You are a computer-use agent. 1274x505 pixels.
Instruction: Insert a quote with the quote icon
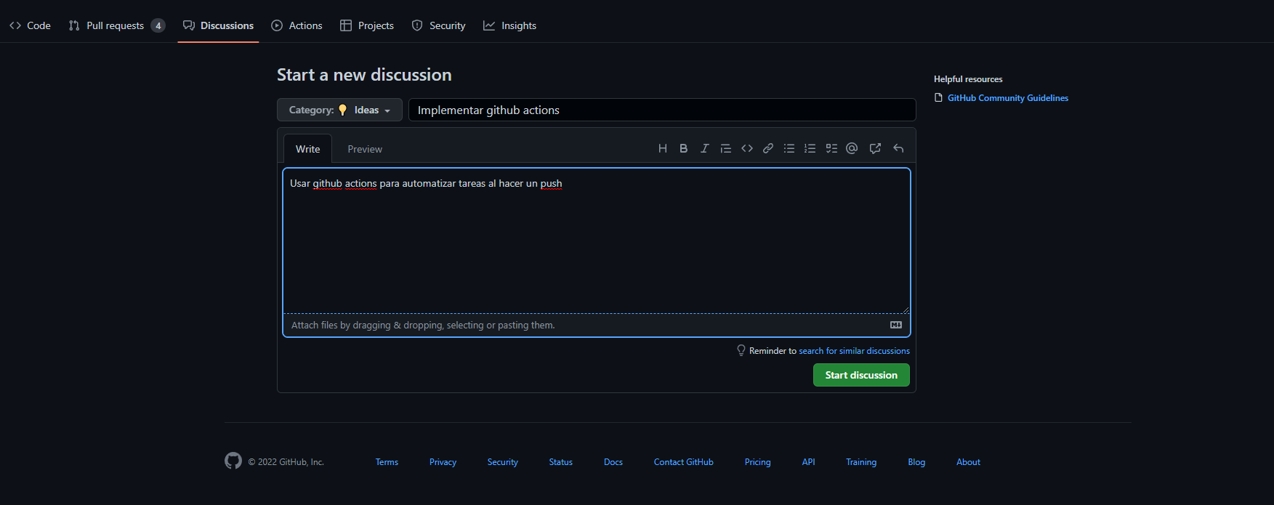(x=725, y=148)
